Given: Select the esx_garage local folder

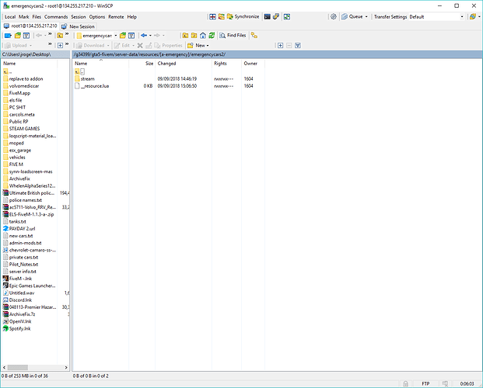Looking at the screenshot, I should [x=19, y=151].
